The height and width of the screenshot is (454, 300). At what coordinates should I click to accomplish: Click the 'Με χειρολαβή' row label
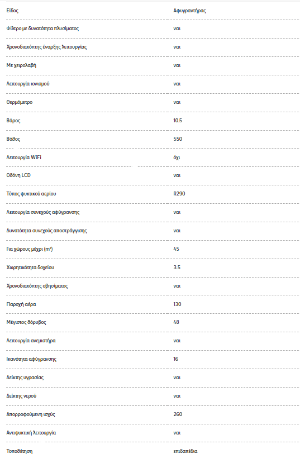(x=21, y=65)
